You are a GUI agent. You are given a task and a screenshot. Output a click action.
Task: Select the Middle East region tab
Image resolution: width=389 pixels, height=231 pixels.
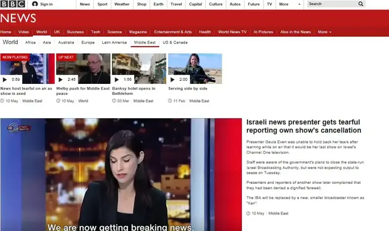(x=145, y=42)
